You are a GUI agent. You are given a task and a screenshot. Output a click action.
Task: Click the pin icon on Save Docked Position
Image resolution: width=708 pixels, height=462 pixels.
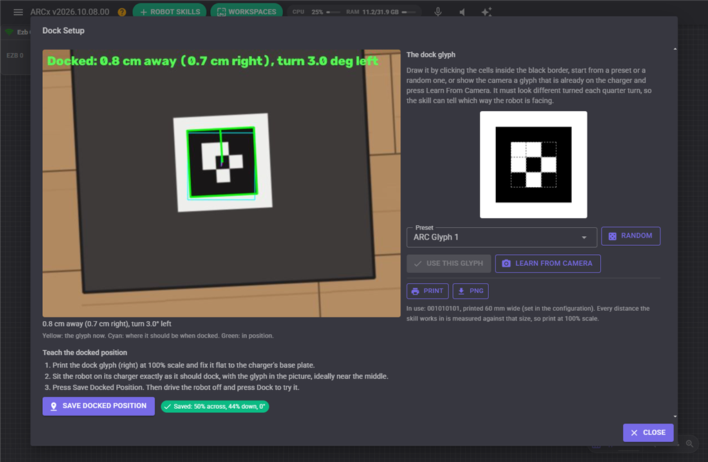(x=53, y=406)
